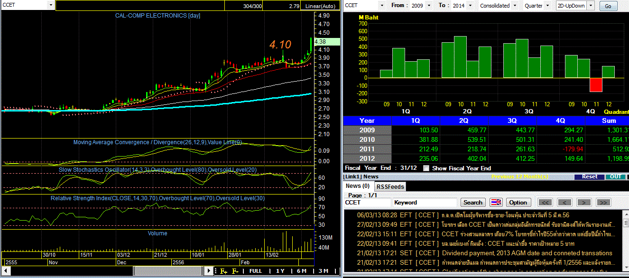Go to last news page with >> button

[603, 203]
